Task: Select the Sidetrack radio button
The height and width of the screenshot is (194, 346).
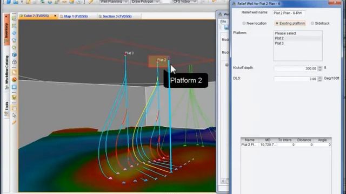Action: tap(312, 23)
